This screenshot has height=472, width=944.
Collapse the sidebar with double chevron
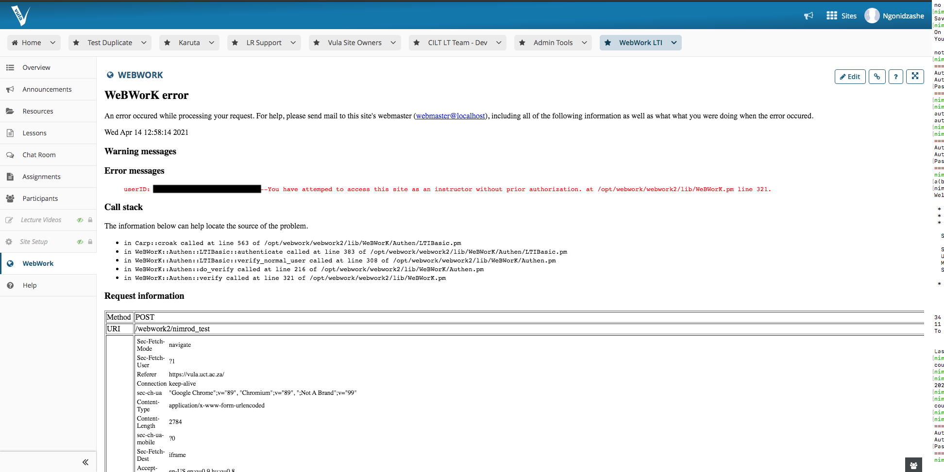85,462
